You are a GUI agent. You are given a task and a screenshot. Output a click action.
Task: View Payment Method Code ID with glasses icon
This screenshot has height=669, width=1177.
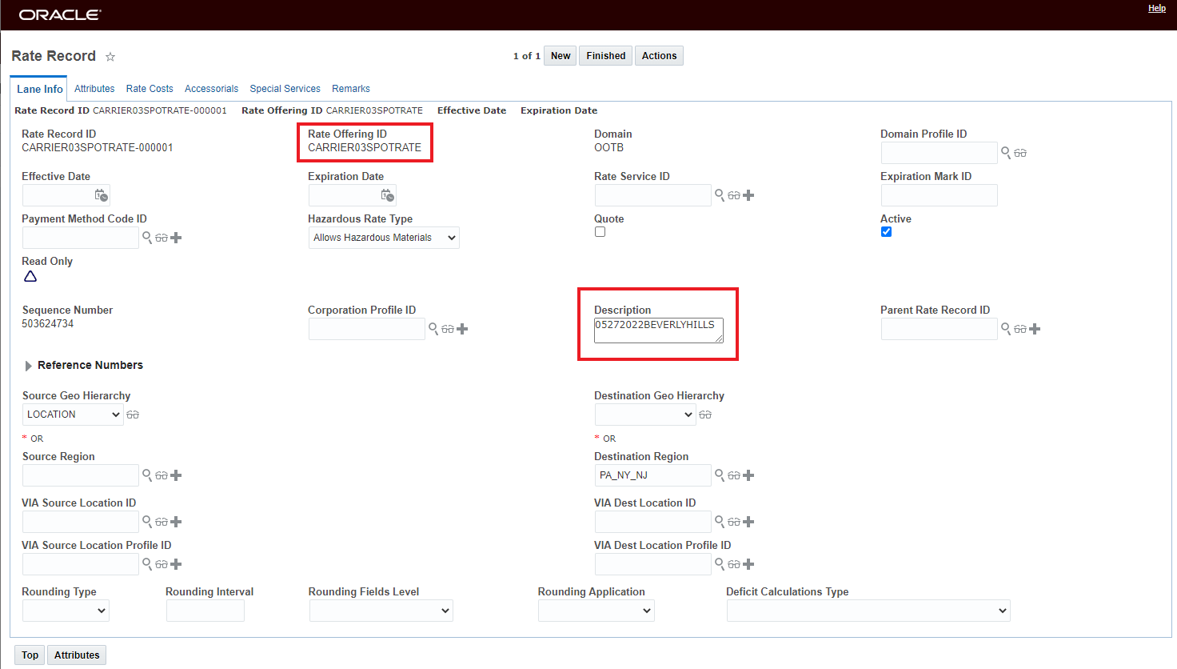coord(162,238)
